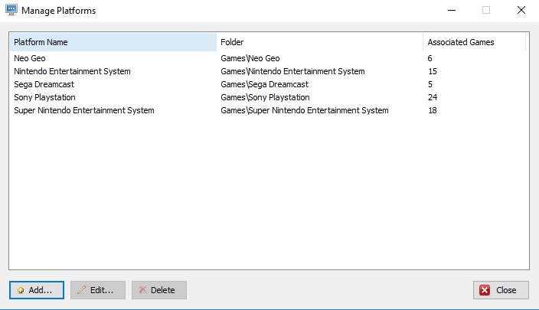This screenshot has width=539, height=310.
Task: Select the Sega Dreamcast platform row
Action: (x=269, y=84)
